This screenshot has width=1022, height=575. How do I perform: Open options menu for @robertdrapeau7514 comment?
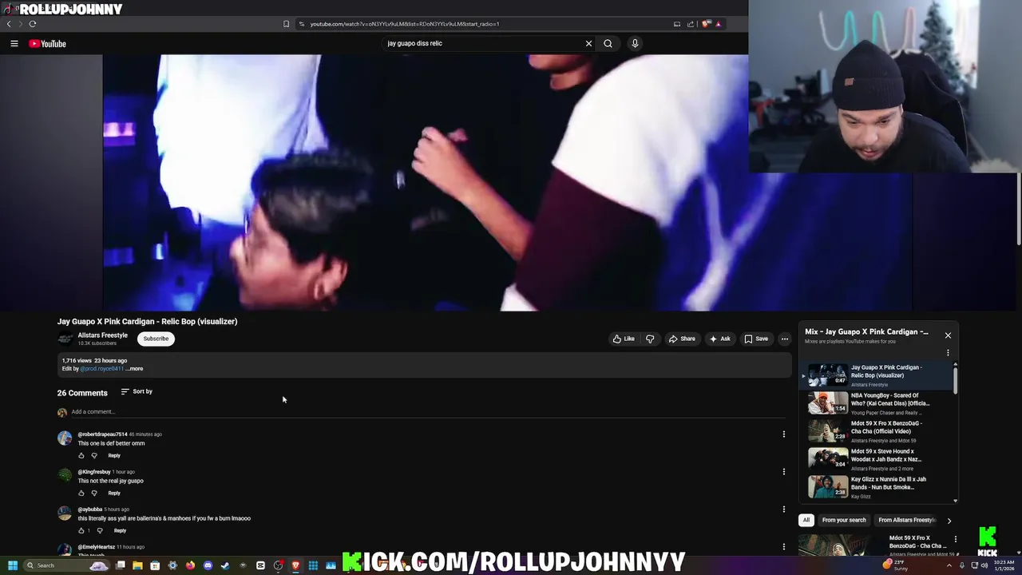point(783,434)
